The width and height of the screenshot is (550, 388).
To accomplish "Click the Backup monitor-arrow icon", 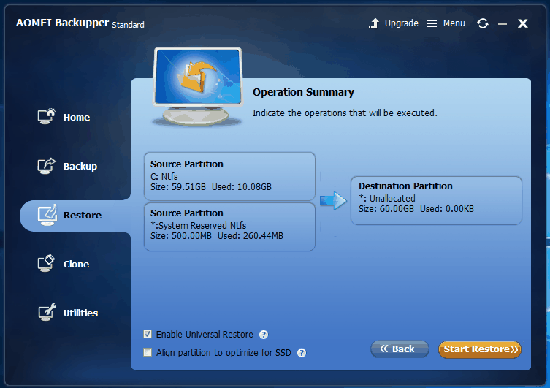I will pyautogui.click(x=47, y=166).
